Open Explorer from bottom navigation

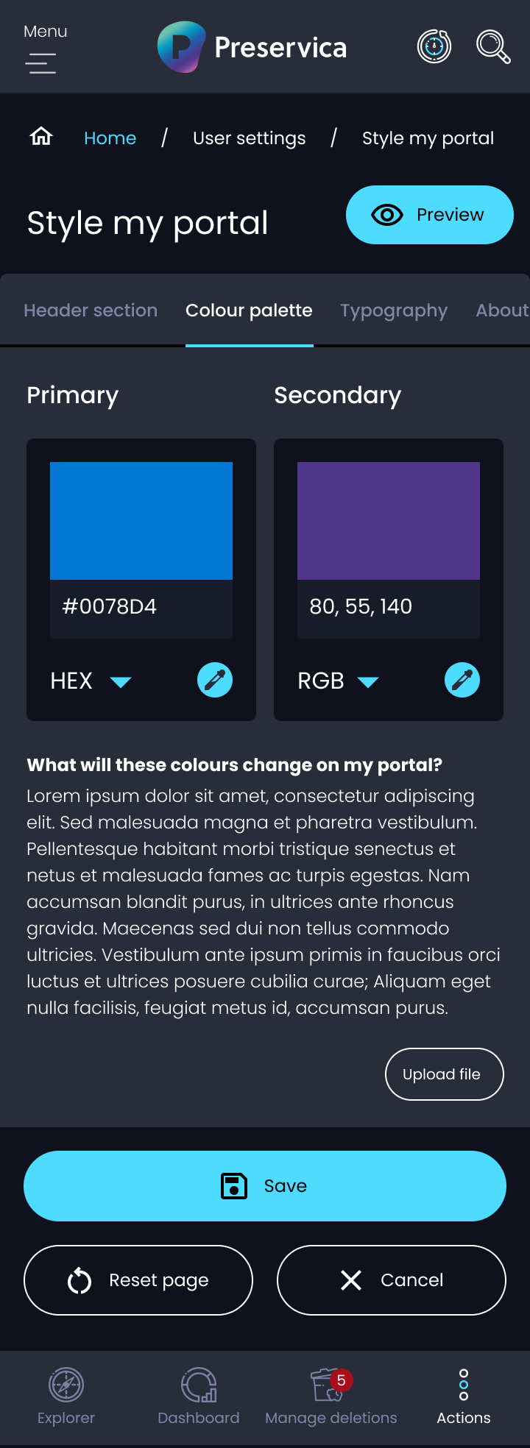(x=66, y=1396)
